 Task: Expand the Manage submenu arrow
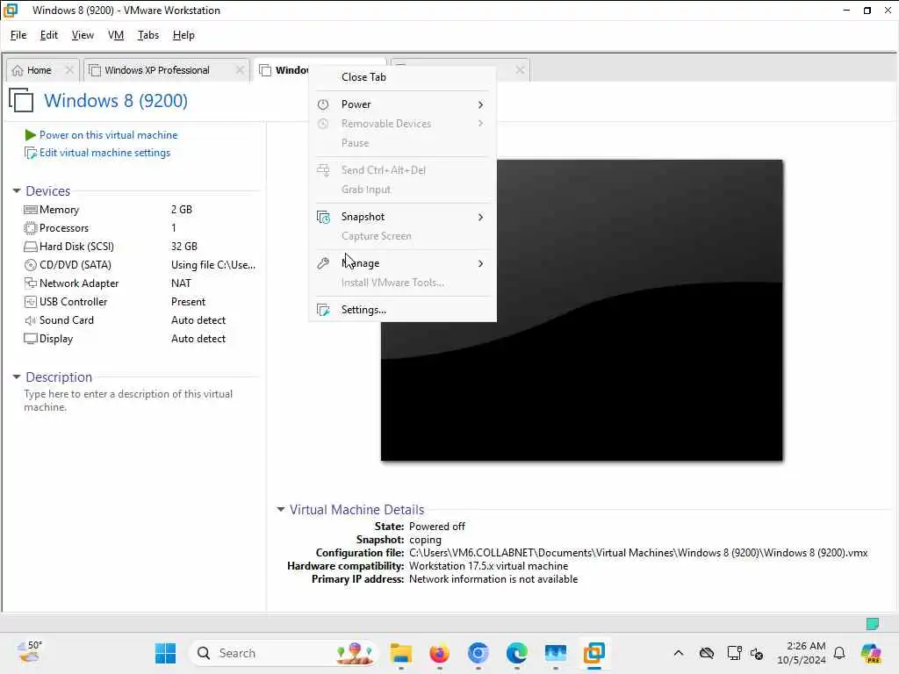[x=480, y=263]
